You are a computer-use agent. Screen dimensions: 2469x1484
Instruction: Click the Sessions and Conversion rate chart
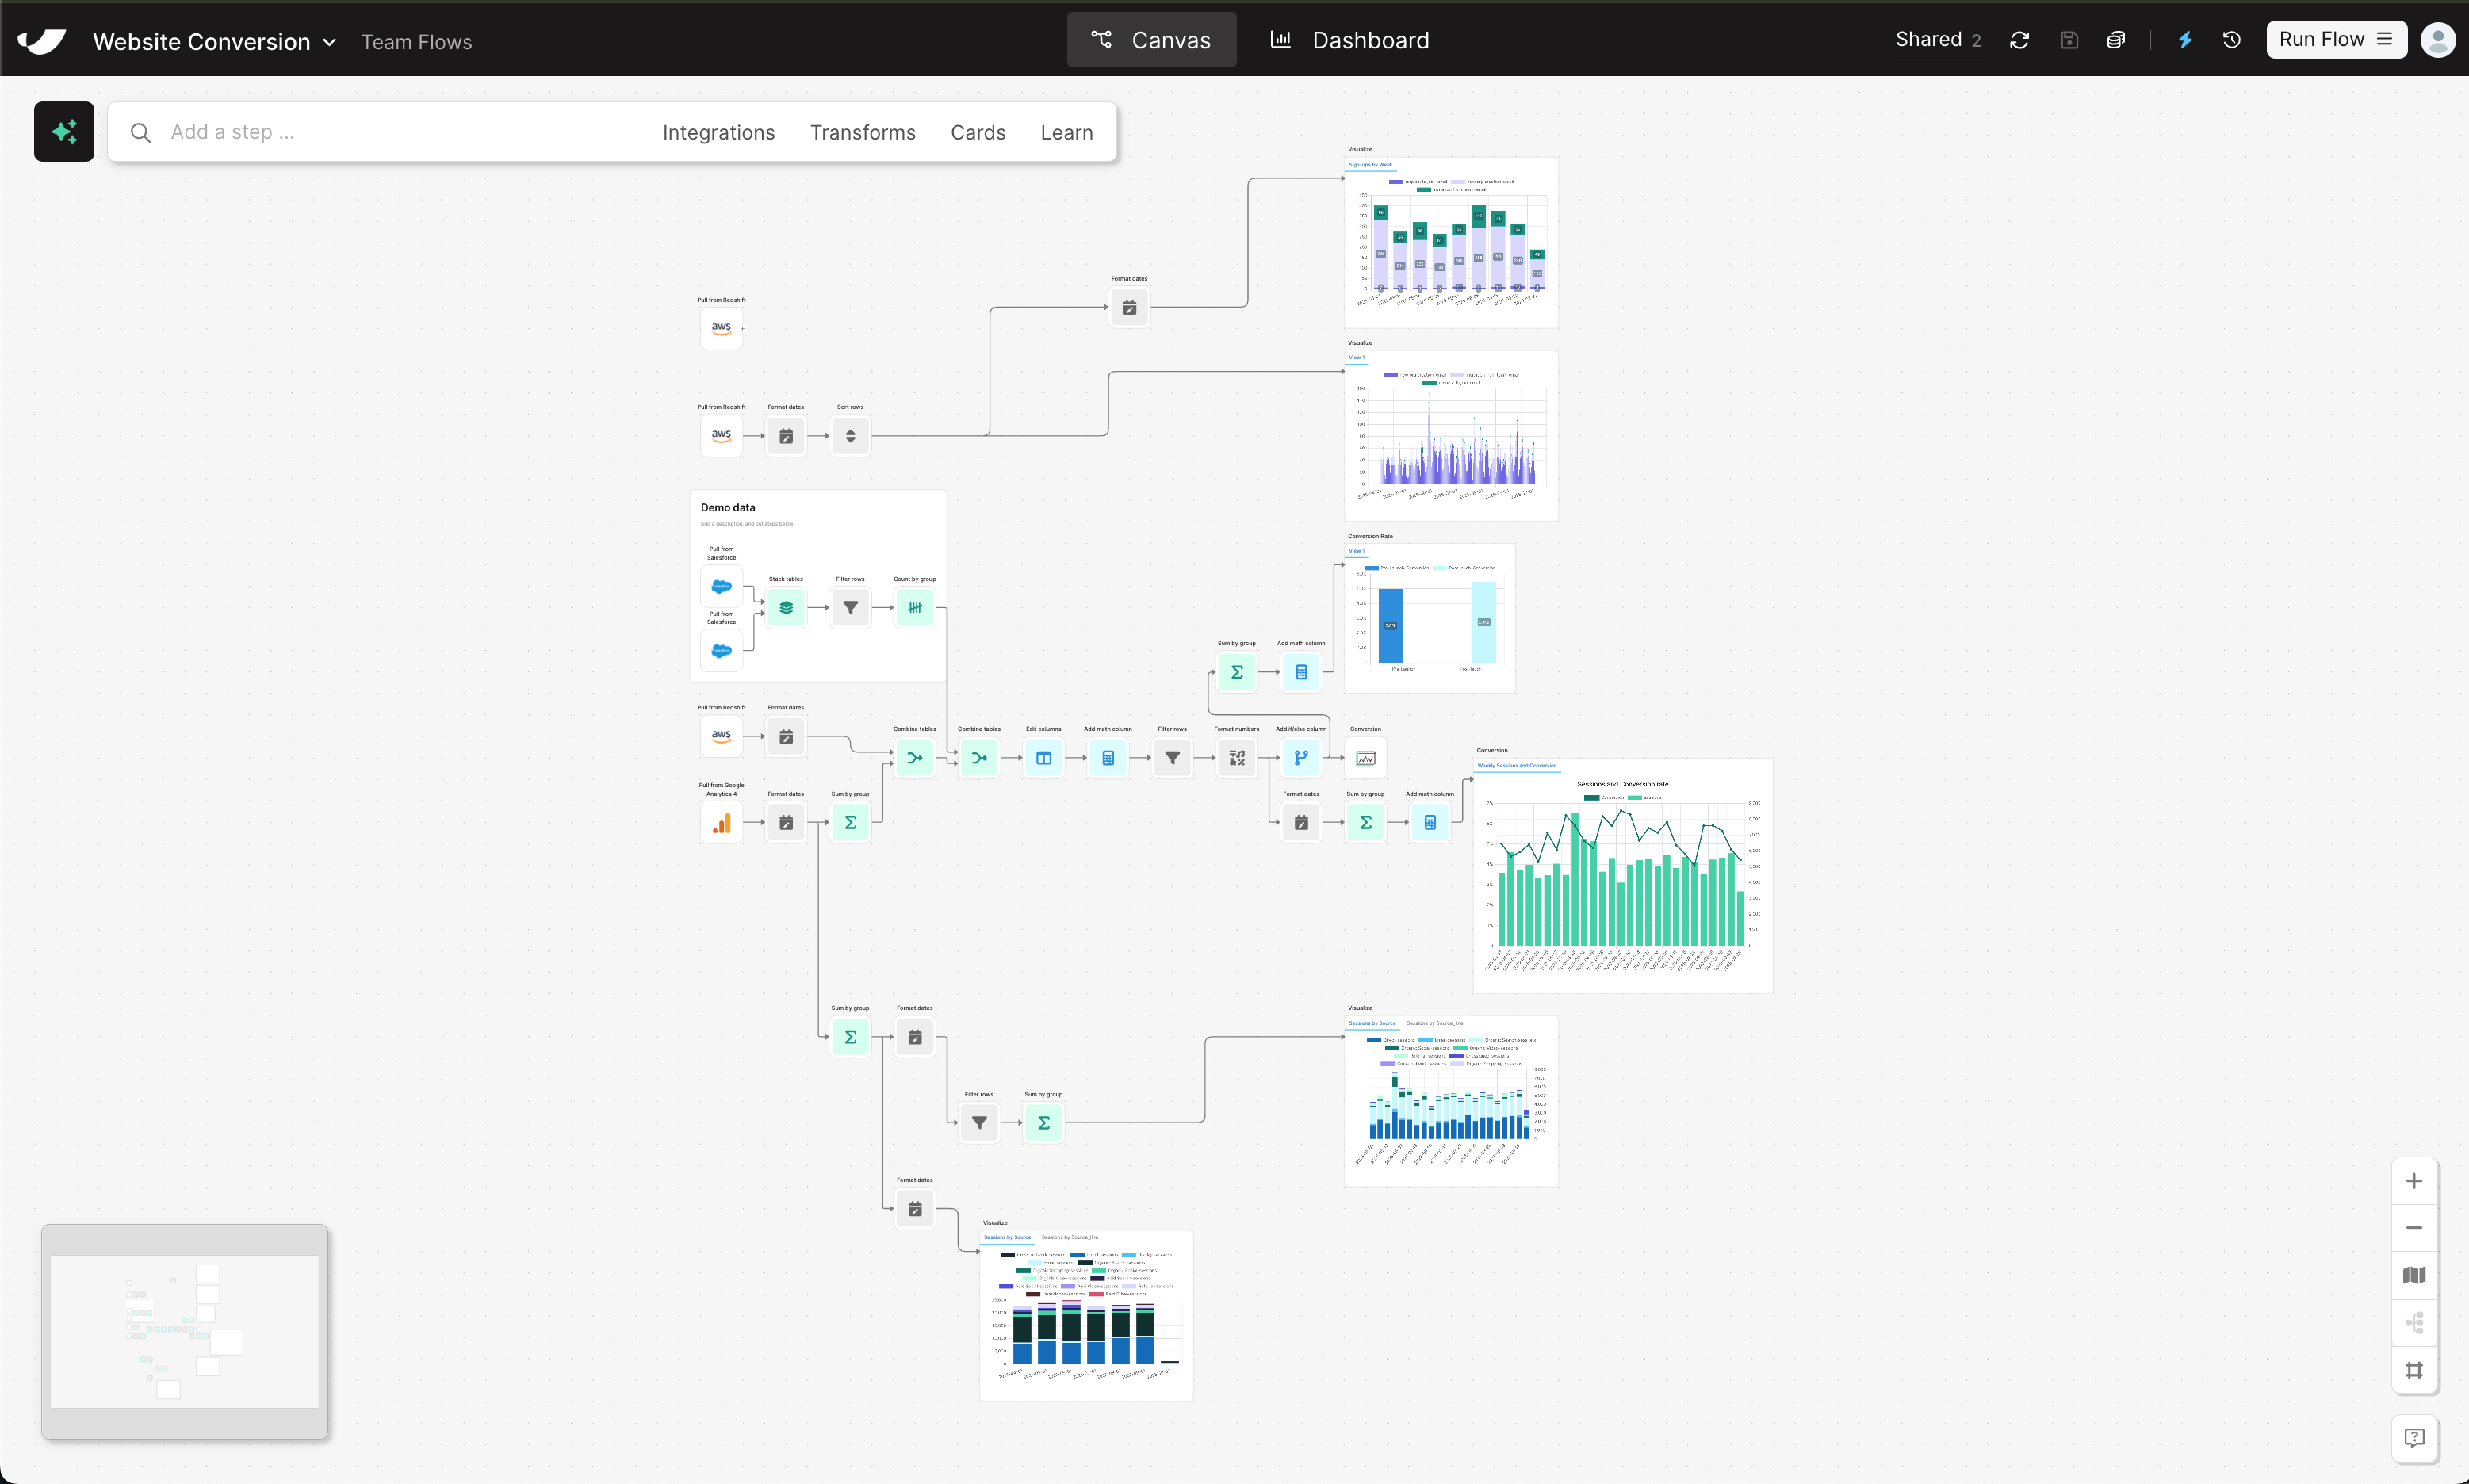[1623, 876]
